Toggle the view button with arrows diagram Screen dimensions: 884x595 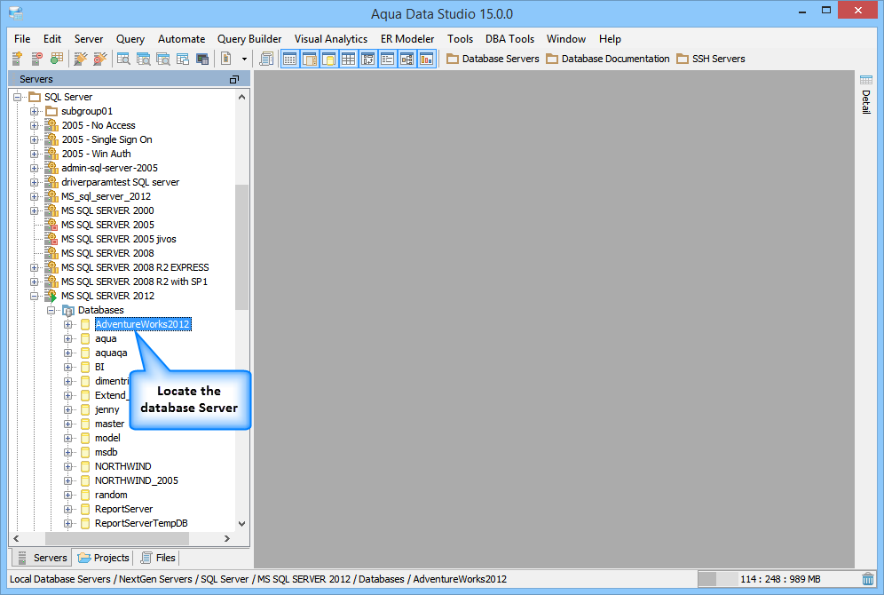click(x=368, y=58)
